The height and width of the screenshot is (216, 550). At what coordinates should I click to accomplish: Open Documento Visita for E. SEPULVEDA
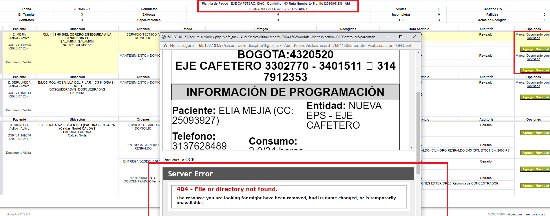coord(18,110)
